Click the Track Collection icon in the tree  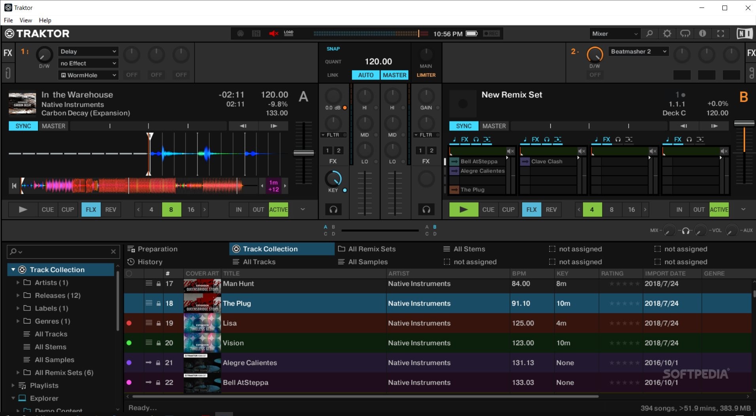pyautogui.click(x=23, y=270)
